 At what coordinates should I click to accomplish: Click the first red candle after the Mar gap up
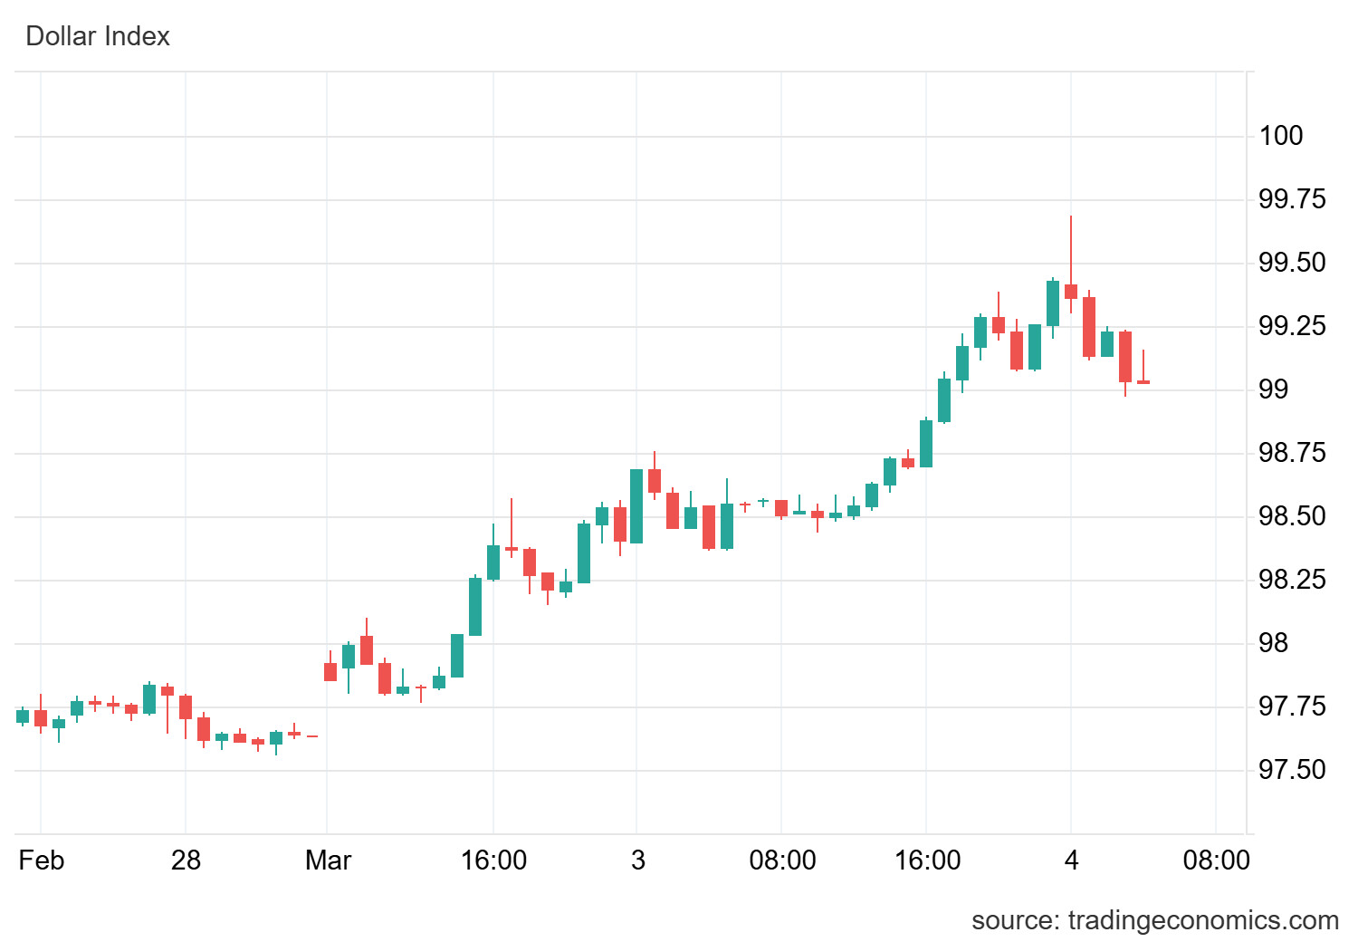pos(330,671)
